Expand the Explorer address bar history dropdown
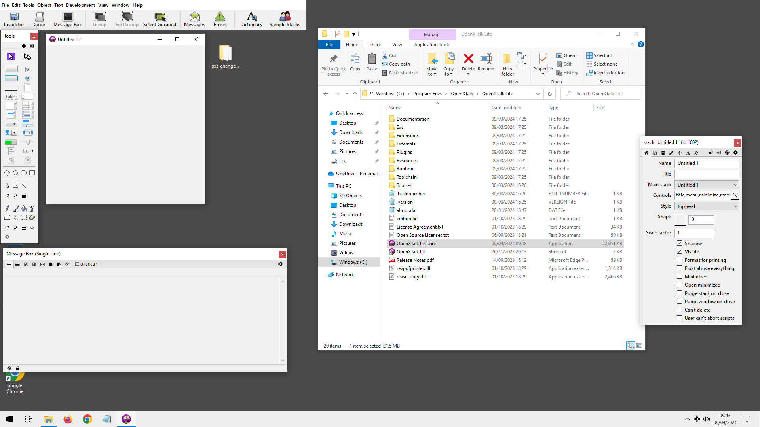Screen dimensions: 760x427 coord(538,94)
